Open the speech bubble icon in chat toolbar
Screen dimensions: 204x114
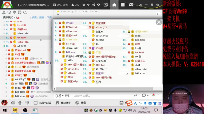[x=144, y=96]
